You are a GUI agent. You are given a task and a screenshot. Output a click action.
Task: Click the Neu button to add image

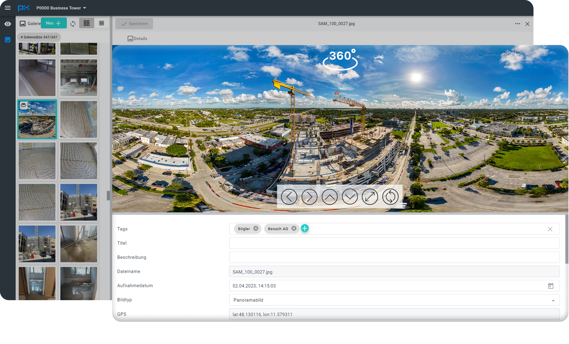coord(54,23)
